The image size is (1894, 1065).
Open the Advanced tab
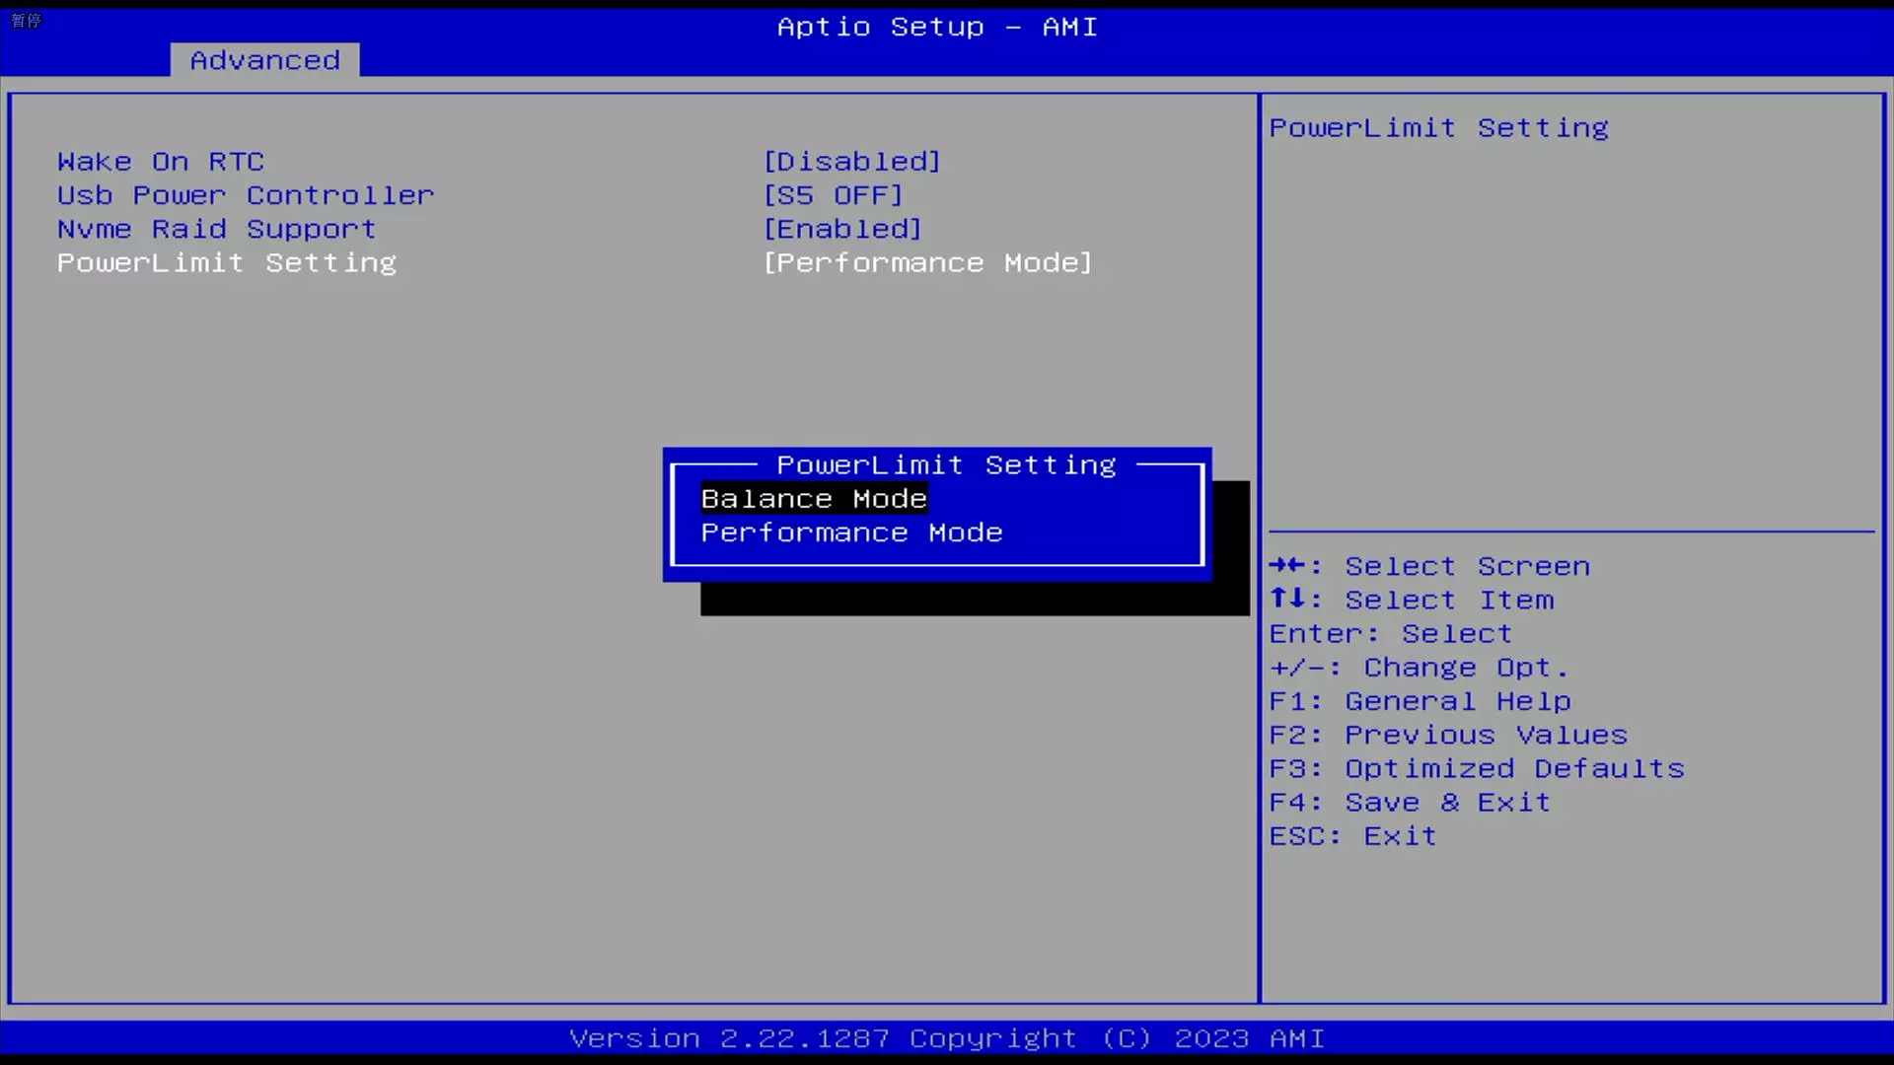[x=264, y=60]
